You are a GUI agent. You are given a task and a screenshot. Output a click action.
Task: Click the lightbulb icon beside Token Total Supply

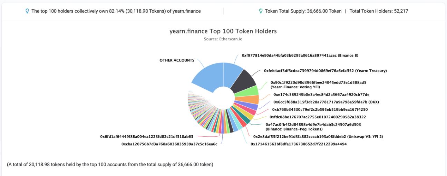[261, 11]
